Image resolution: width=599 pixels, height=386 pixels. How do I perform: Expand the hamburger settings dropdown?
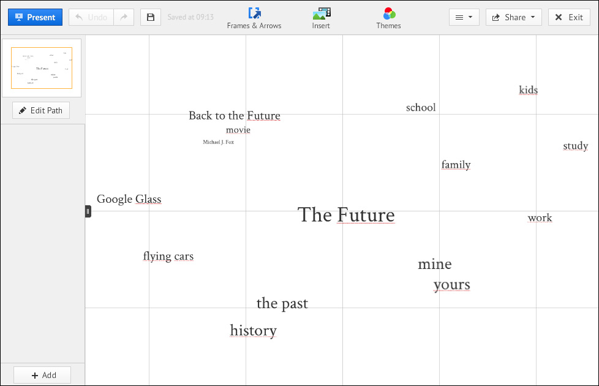point(464,17)
